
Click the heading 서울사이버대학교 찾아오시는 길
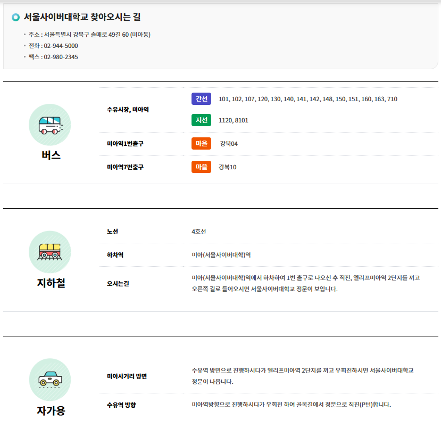point(82,17)
